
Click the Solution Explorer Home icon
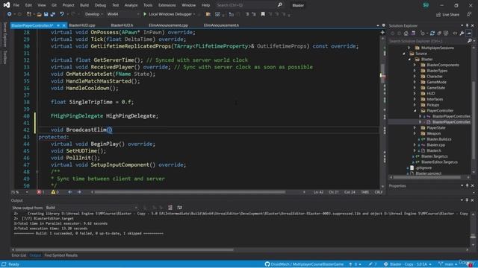[406, 33]
